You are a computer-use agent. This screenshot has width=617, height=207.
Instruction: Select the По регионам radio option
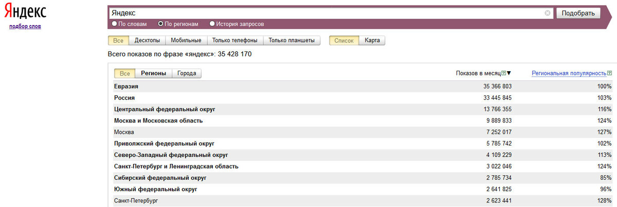click(161, 24)
